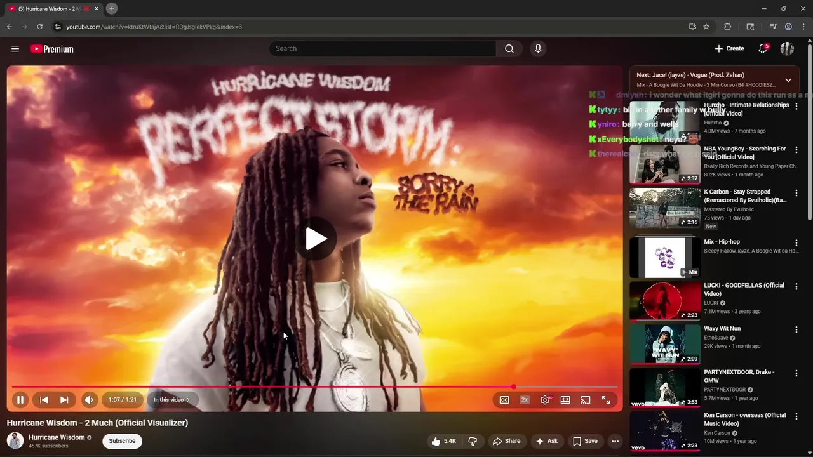
Task: Open options for PARTYNEXTDOOR OMW video
Action: pyautogui.click(x=796, y=373)
